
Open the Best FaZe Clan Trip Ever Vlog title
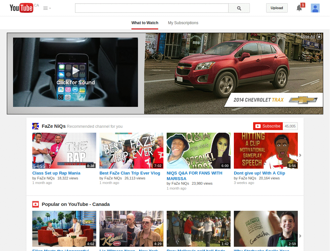point(130,173)
